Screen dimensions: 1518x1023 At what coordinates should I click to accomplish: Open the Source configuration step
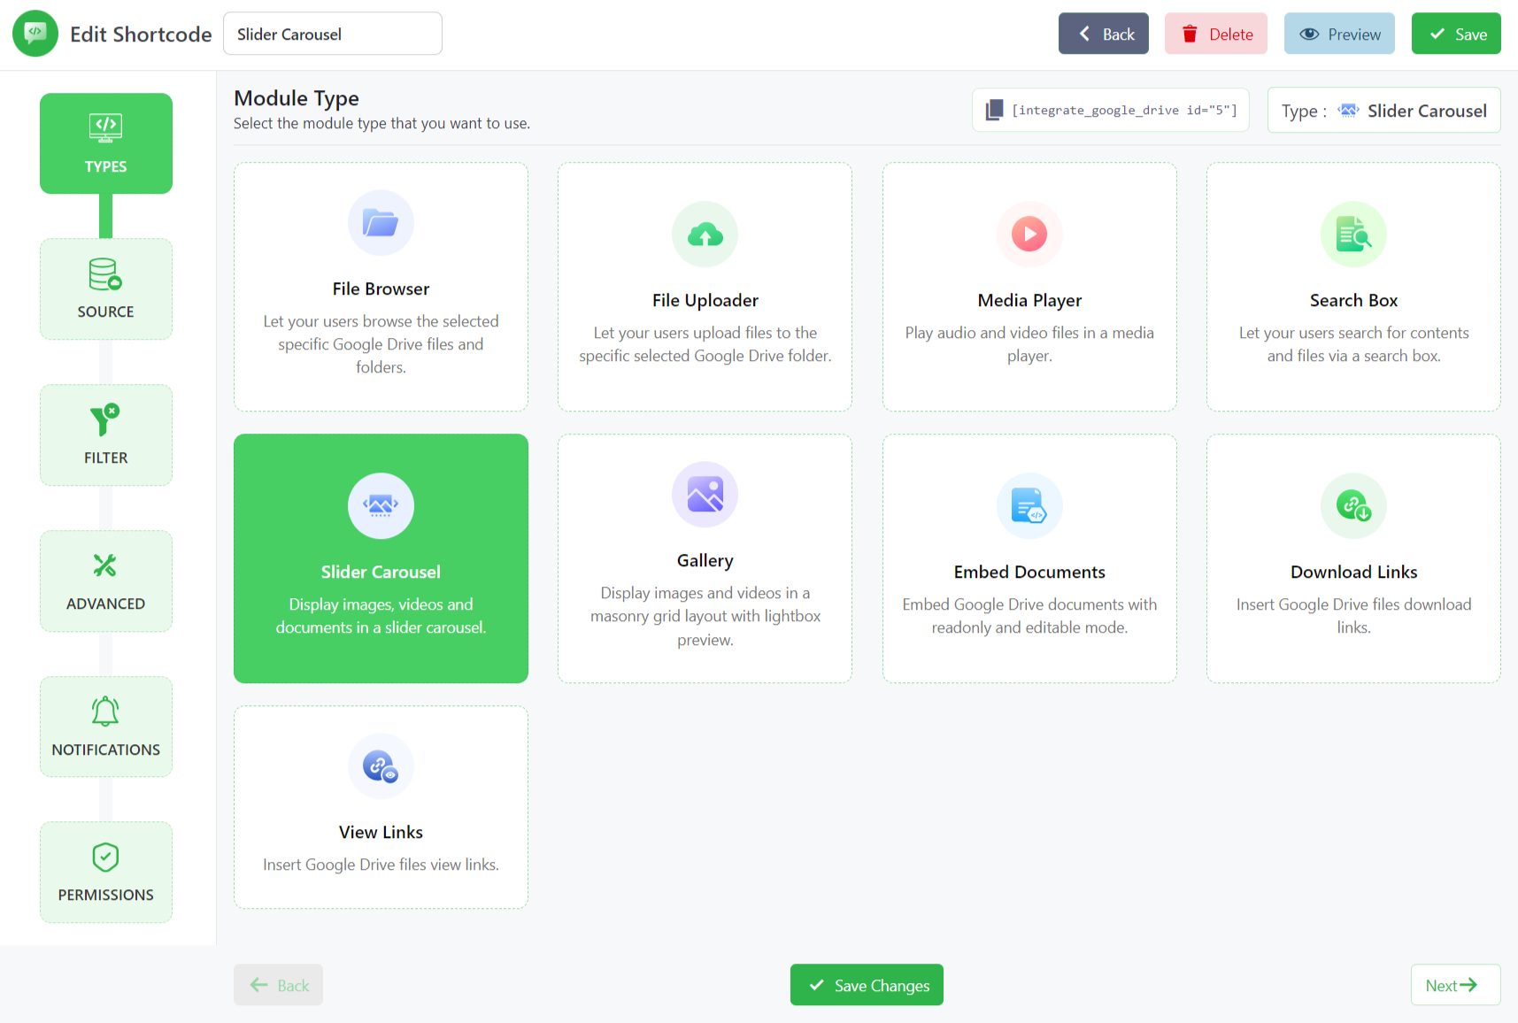[x=105, y=288]
